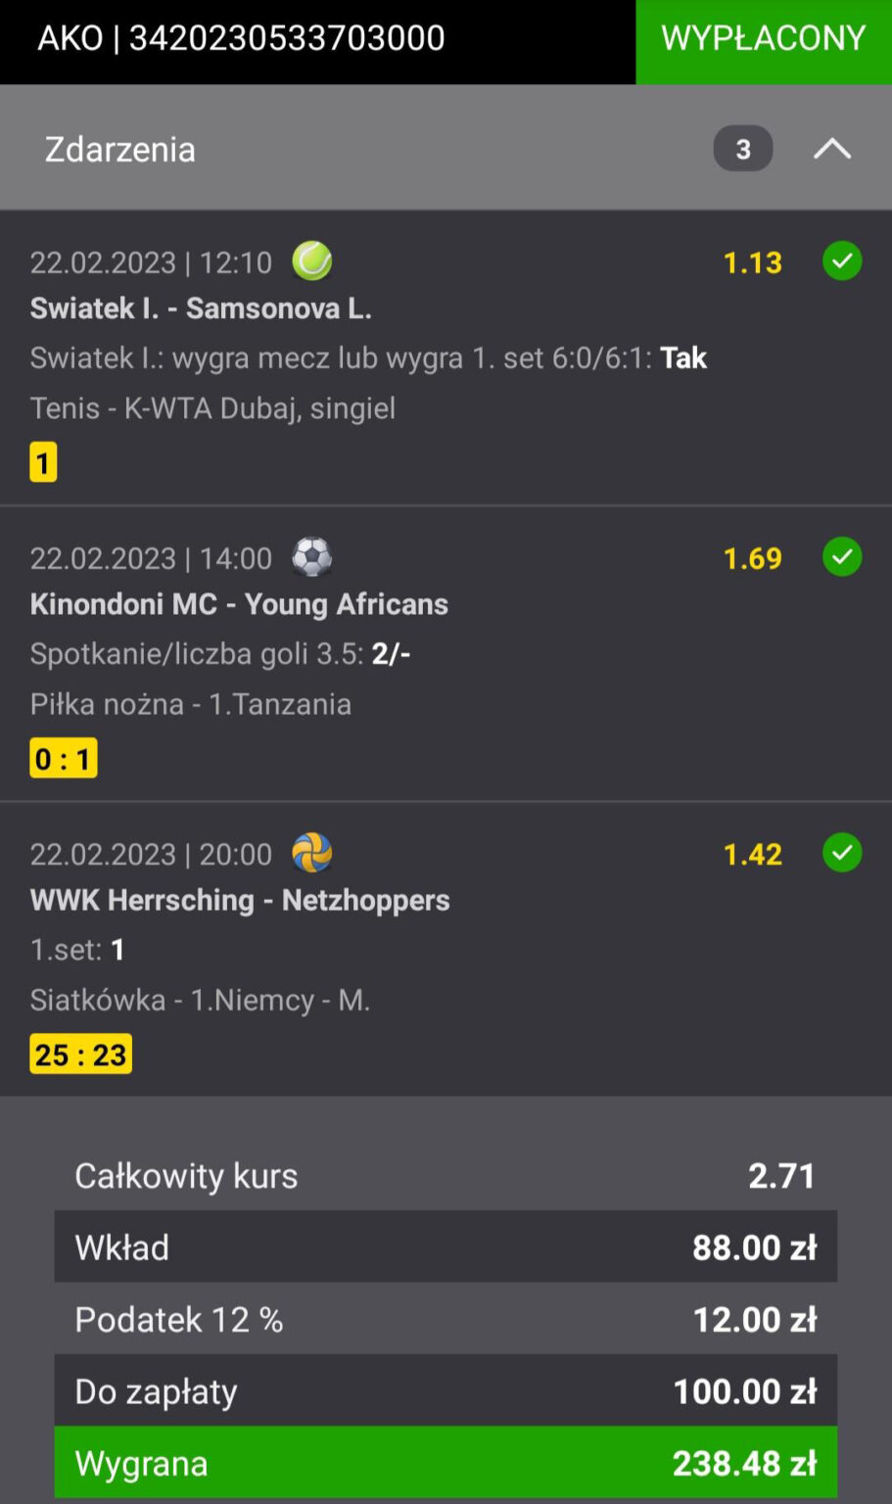The height and width of the screenshot is (1504, 892).
Task: Click green checkmark for Kinondoni match
Action: point(842,557)
